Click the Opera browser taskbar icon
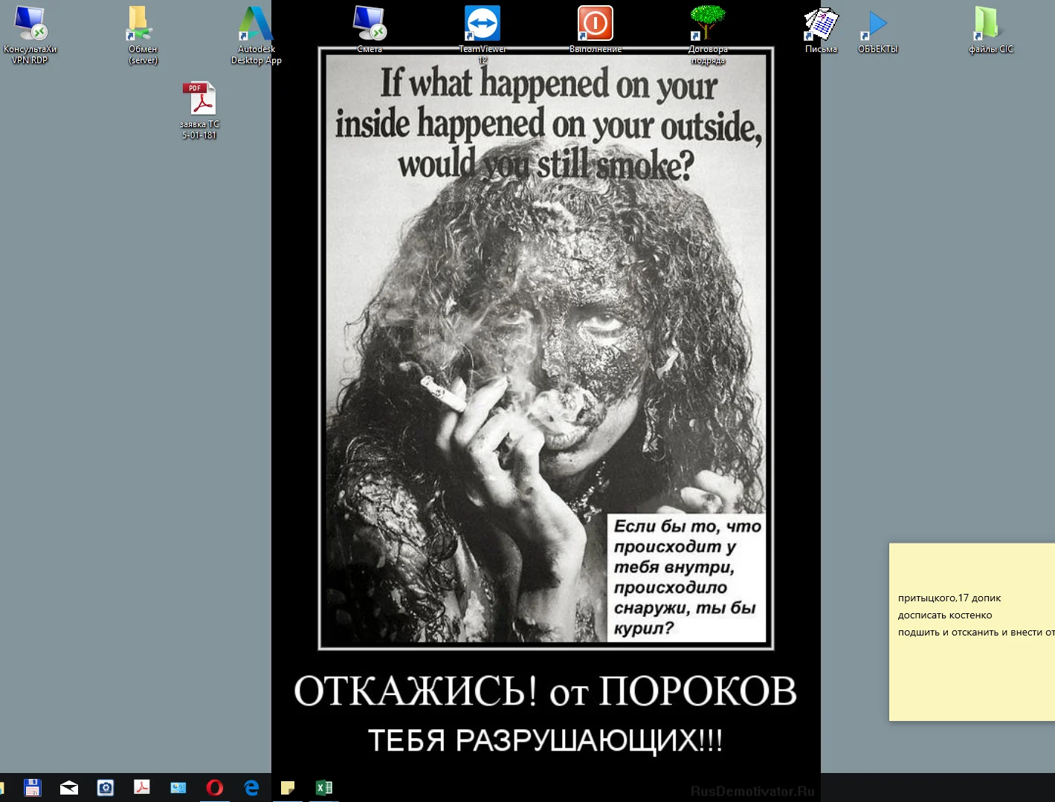Screen dimensions: 1055x802 click(215, 787)
